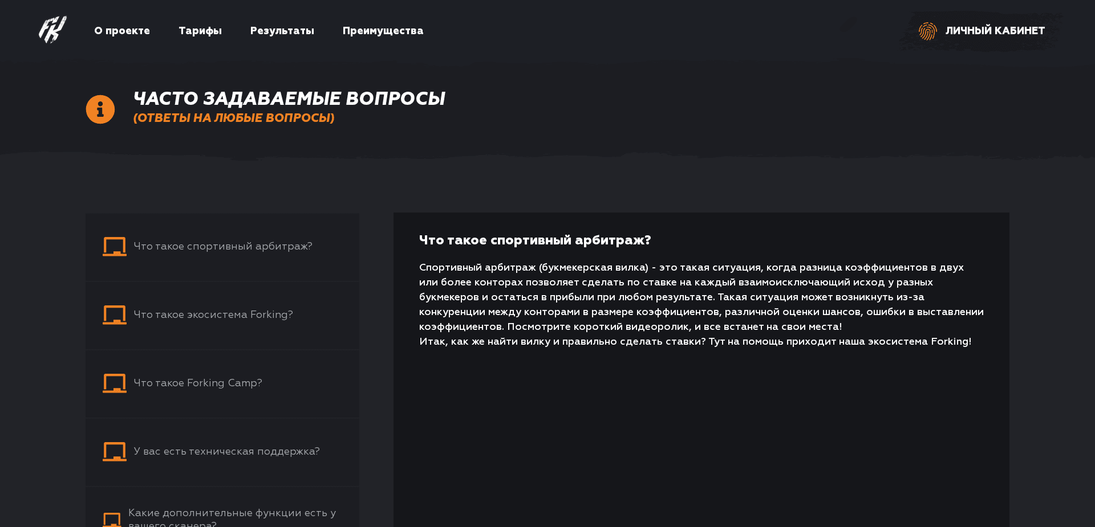Click laptop icon beside 'Что такое Forking Camp?'
Screen dimensions: 1095x527
pos(114,383)
